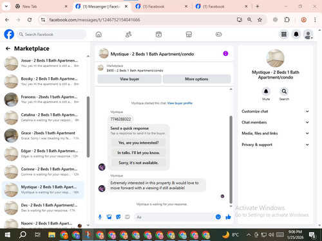Switch to the last Facebook browser tab

[222, 6]
